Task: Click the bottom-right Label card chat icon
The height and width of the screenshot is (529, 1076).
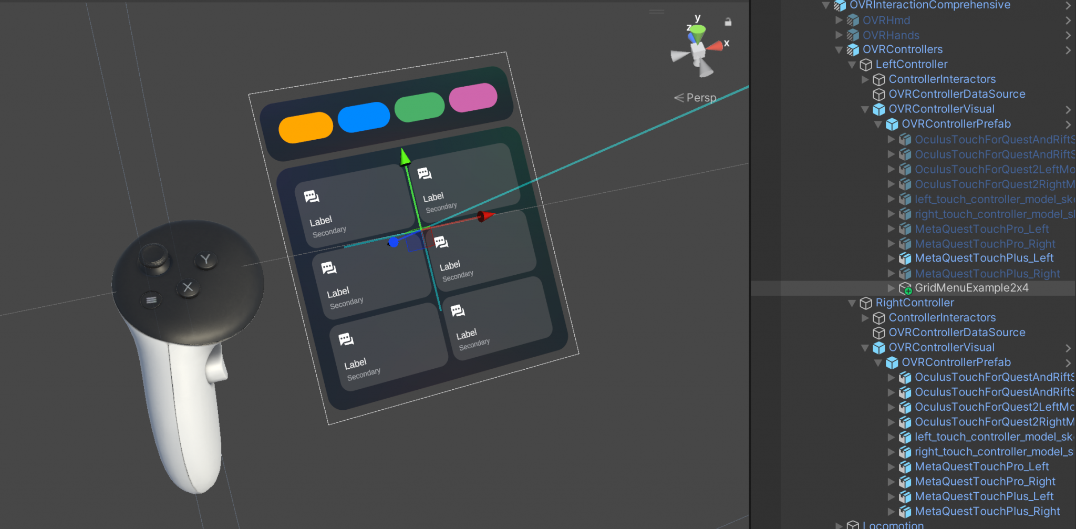Action: pyautogui.click(x=458, y=310)
